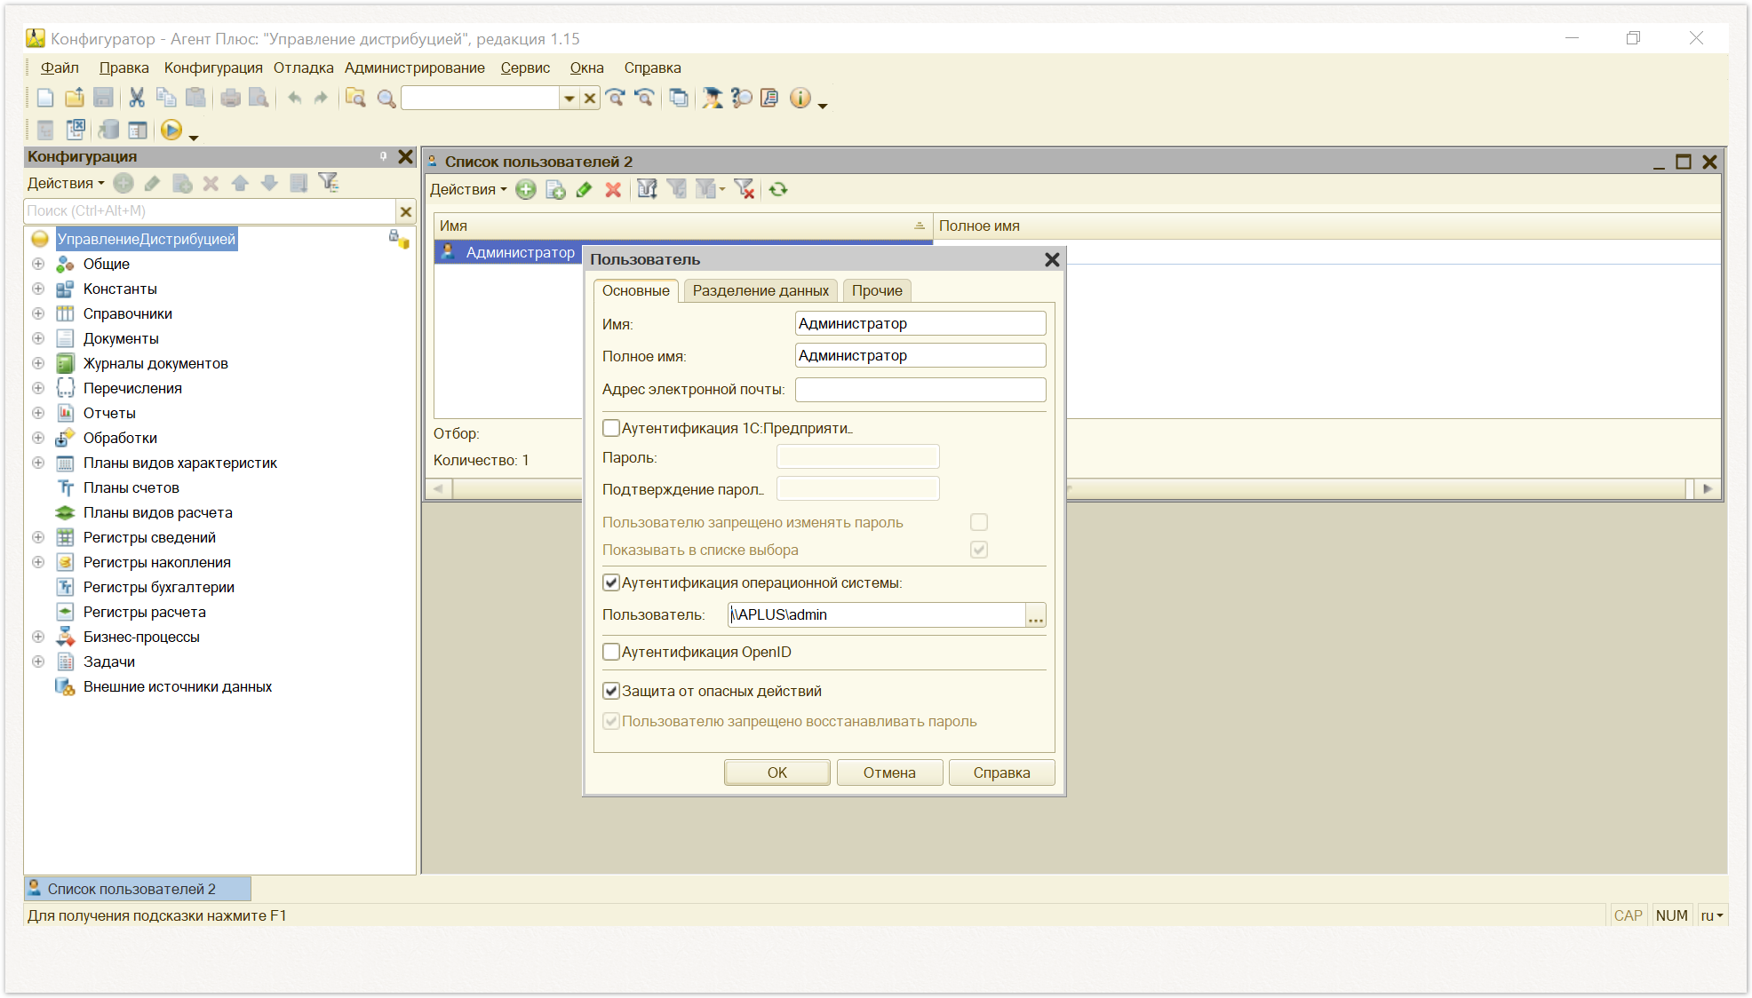1752x998 pixels.
Task: Uncheck operating system authentication checkbox
Action: point(611,582)
